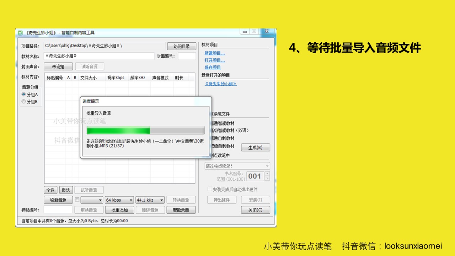The width and height of the screenshot is (455, 256).
Task: Click the 打开项目 link
Action: (214, 60)
